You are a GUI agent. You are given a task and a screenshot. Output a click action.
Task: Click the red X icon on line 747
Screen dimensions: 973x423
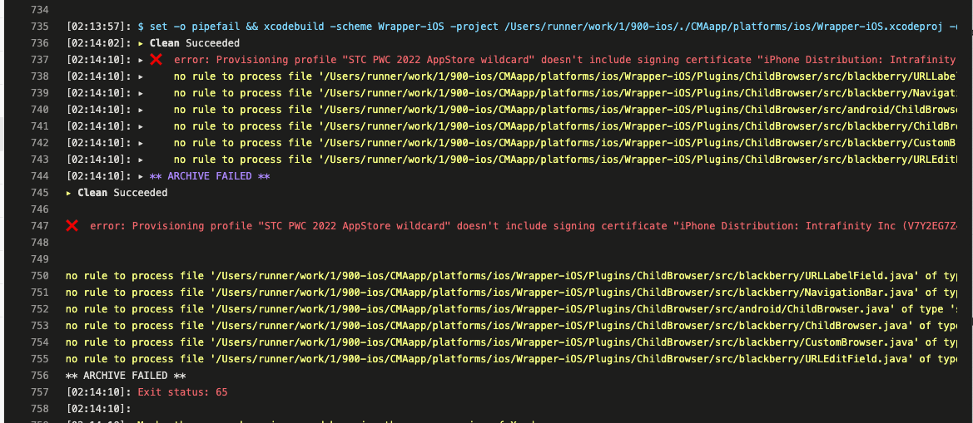[72, 226]
